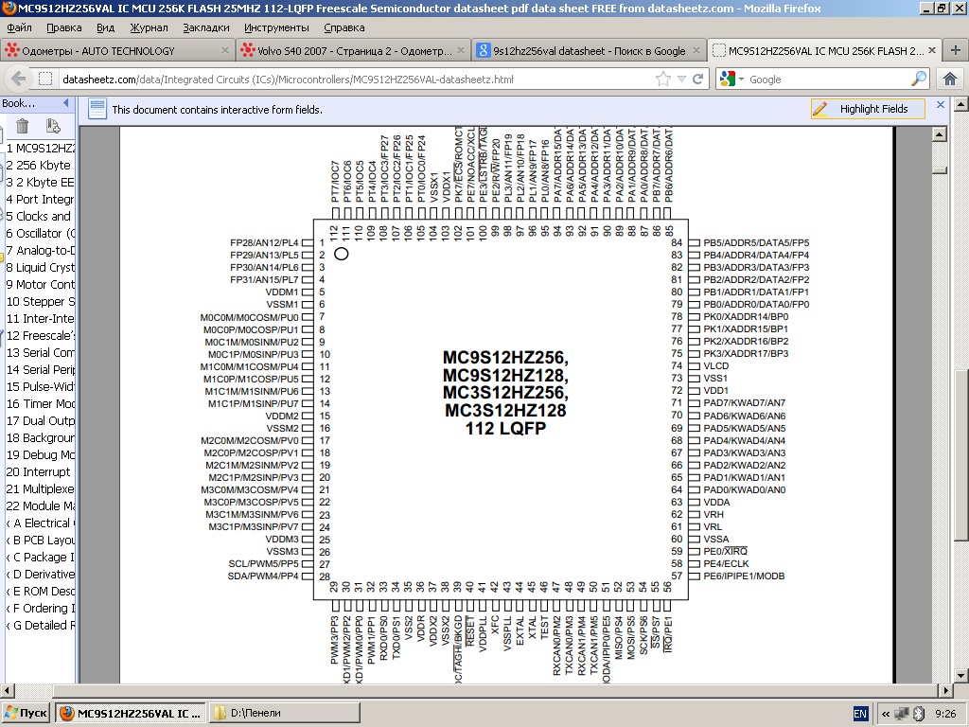Viewport: 969px width, 727px height.
Task: Open bookmark 16 Timer Module
Action: tap(39, 403)
